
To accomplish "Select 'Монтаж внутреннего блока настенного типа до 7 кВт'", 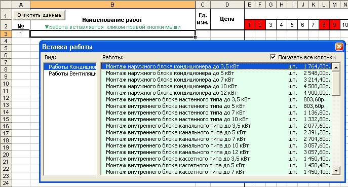I will 217,113.
